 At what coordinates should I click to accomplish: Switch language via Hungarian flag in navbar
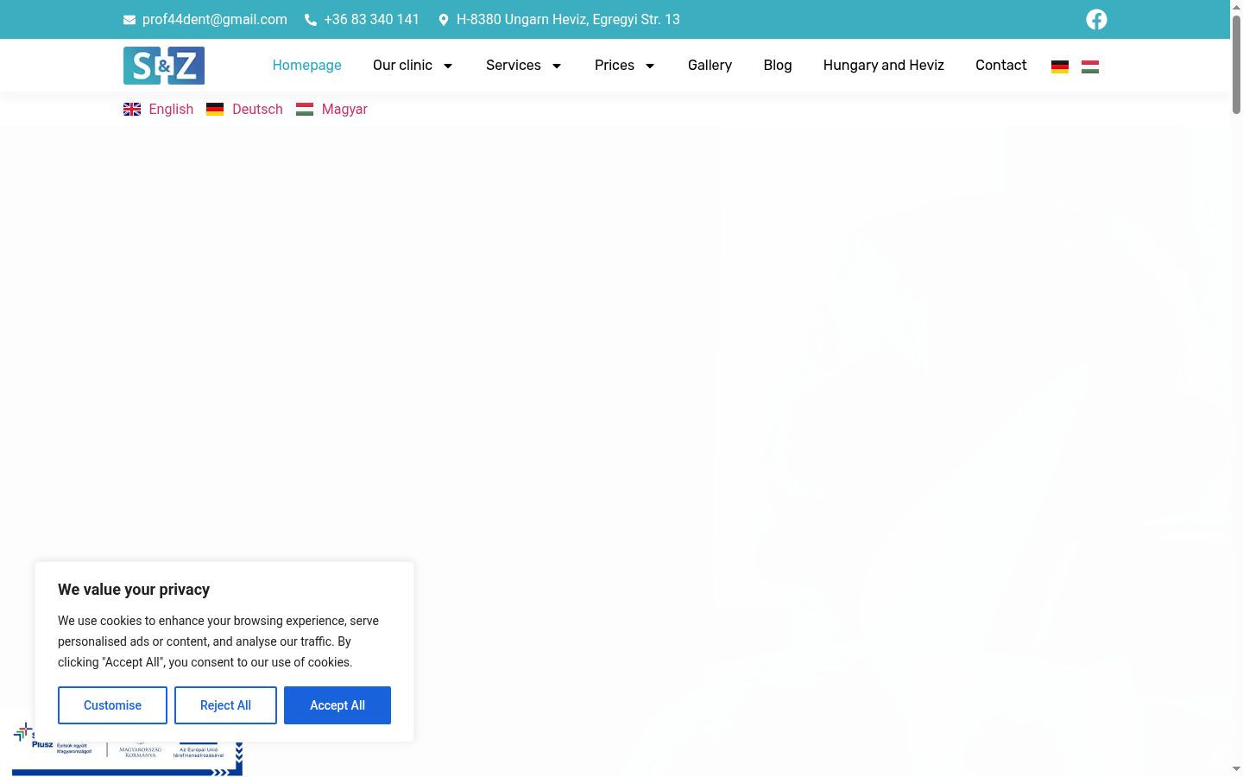click(1090, 66)
